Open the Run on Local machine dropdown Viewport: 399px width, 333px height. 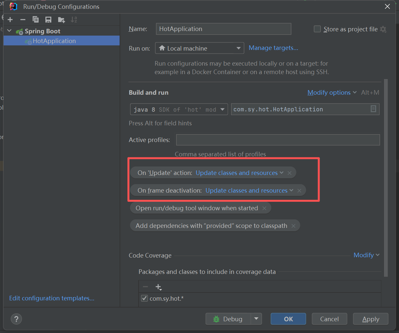pos(200,48)
